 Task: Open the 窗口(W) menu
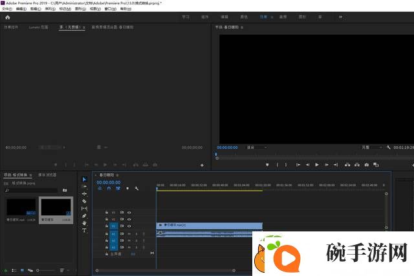[x=111, y=9]
